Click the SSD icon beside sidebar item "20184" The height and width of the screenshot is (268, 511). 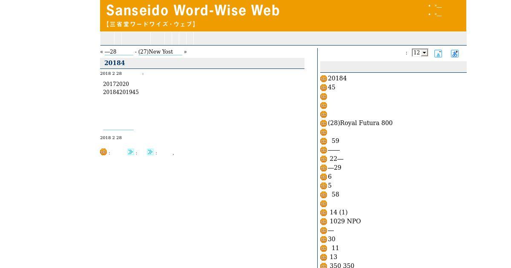(x=324, y=79)
